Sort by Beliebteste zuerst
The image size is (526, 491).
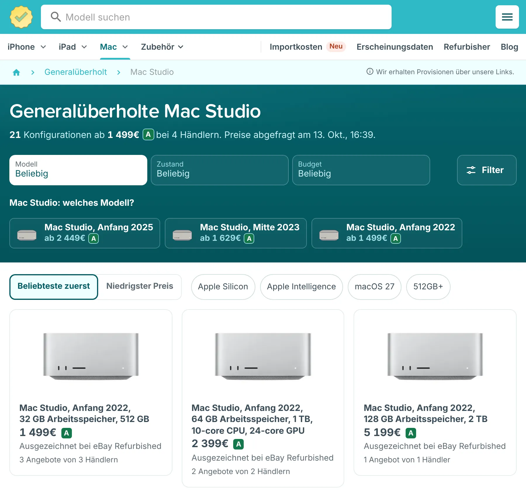(x=54, y=287)
